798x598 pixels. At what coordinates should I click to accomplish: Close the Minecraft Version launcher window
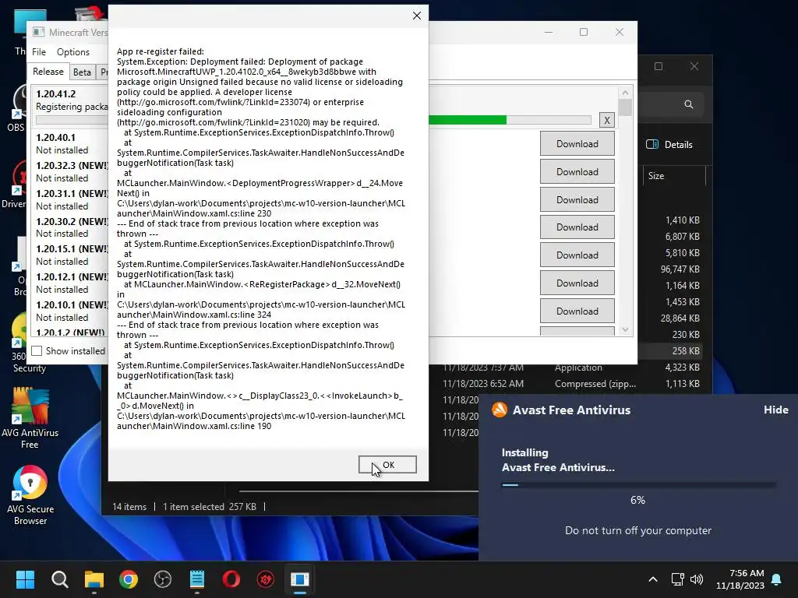point(620,32)
